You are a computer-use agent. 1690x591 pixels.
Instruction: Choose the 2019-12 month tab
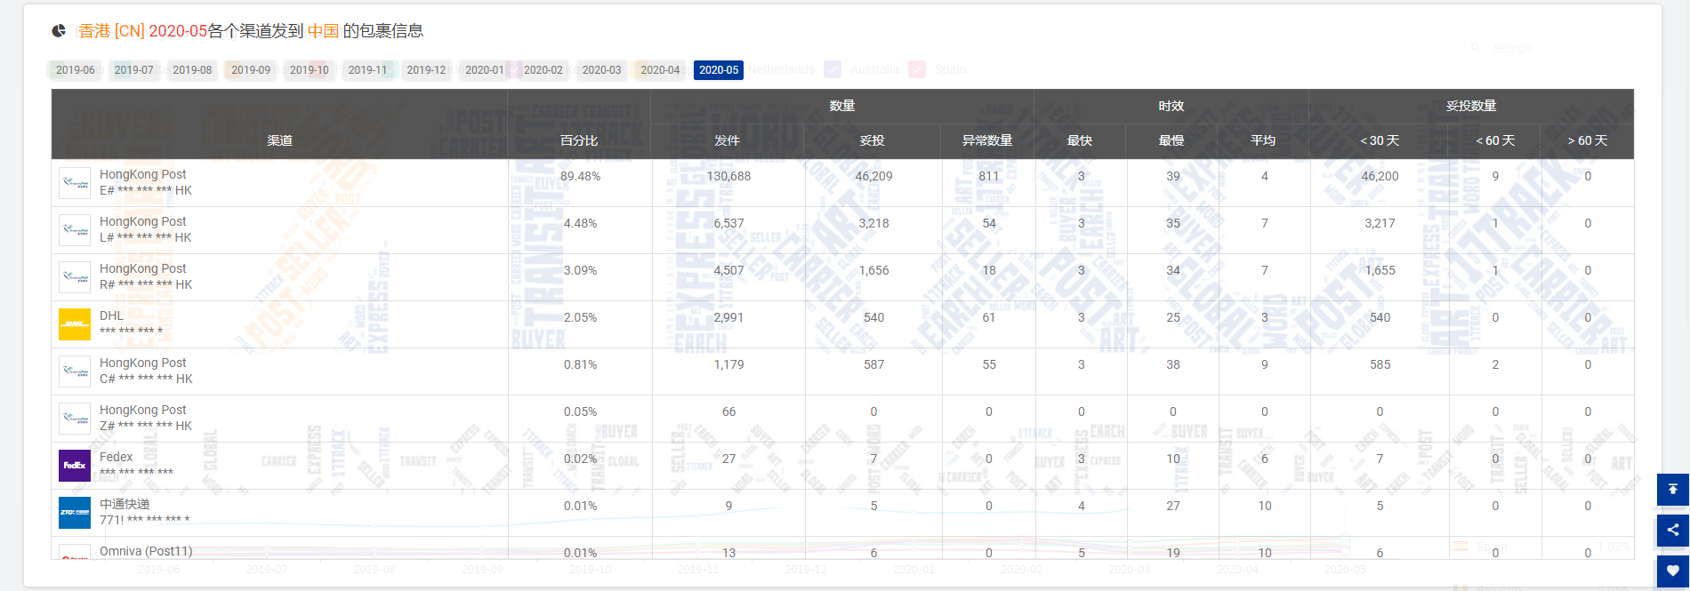tap(426, 70)
